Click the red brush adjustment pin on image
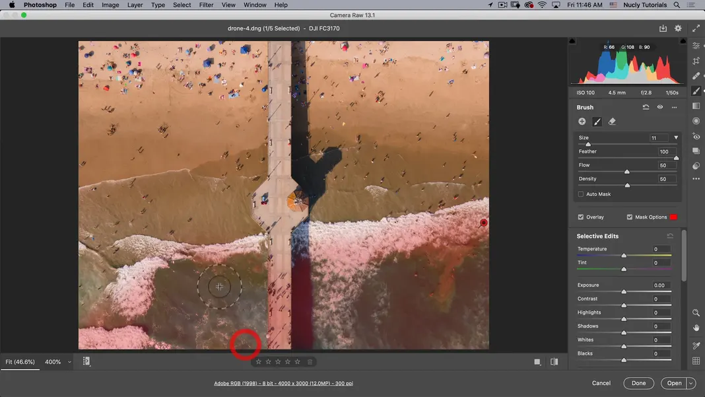 pos(483,223)
